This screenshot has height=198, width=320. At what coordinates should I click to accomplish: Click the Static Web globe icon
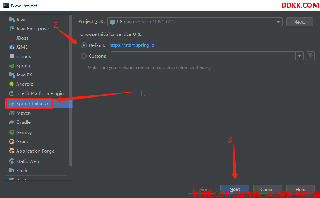coord(12,161)
